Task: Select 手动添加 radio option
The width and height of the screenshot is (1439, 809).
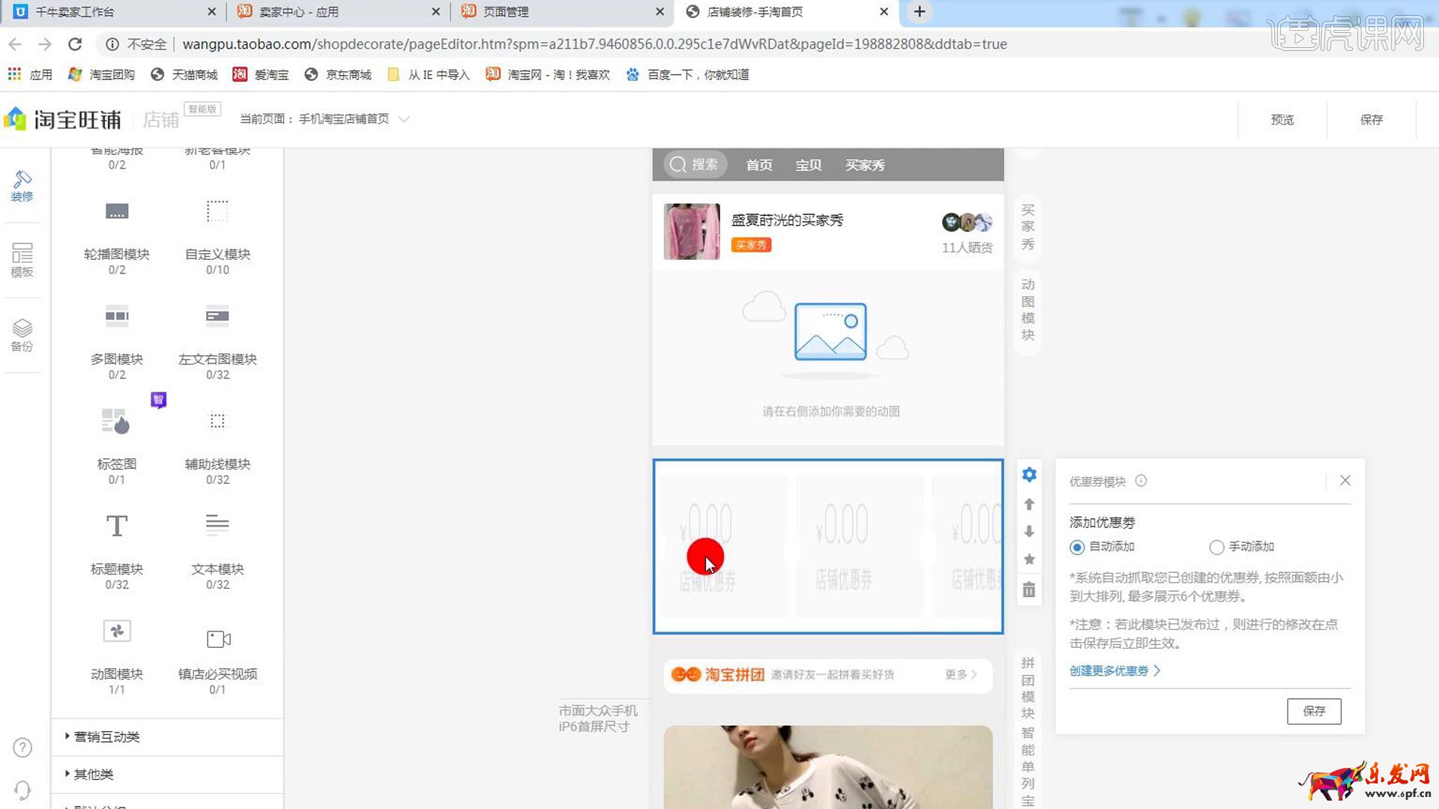Action: pos(1216,548)
